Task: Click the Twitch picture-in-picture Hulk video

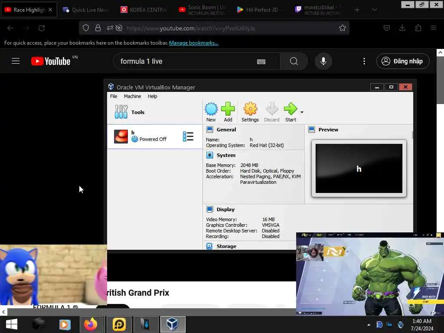Action: click(370, 274)
